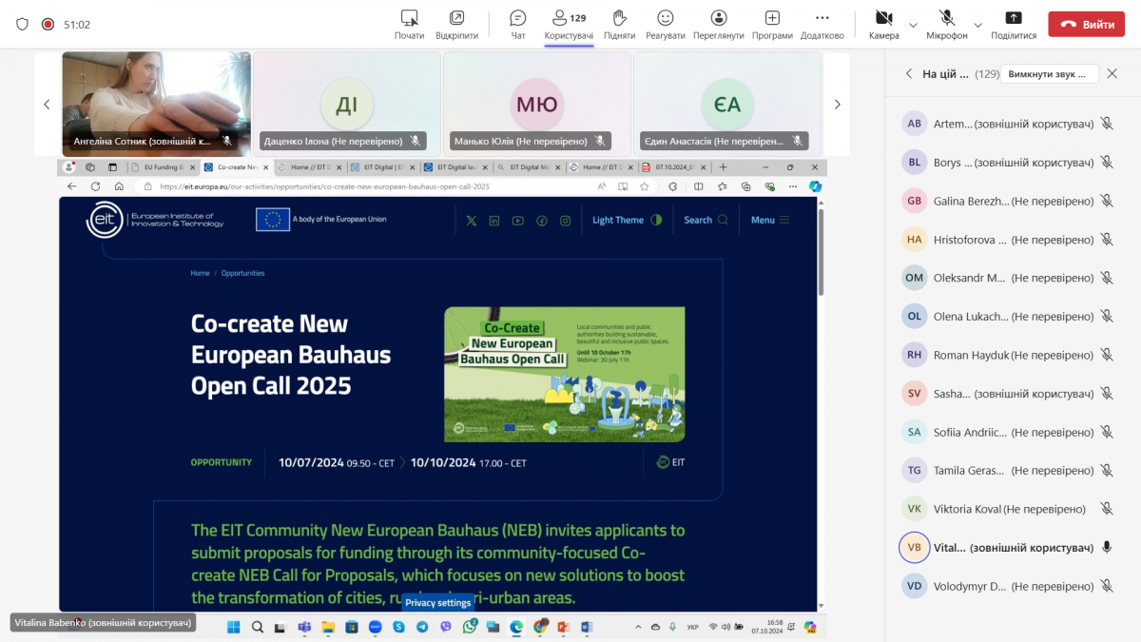This screenshot has height=642, width=1141.
Task: Leave the meeting with Вийти
Action: pos(1086,25)
